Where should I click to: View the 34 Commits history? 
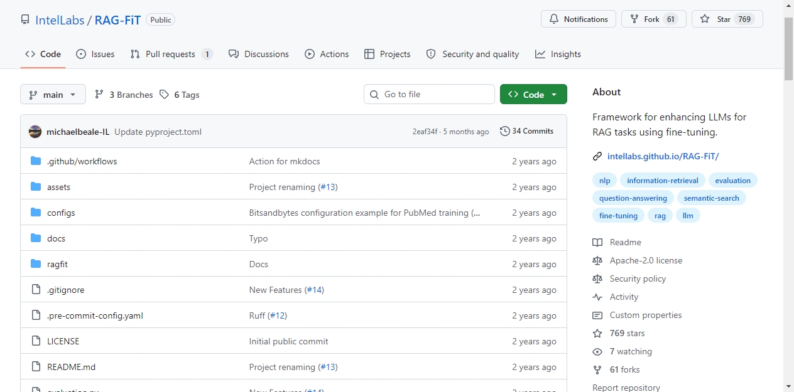tap(526, 131)
